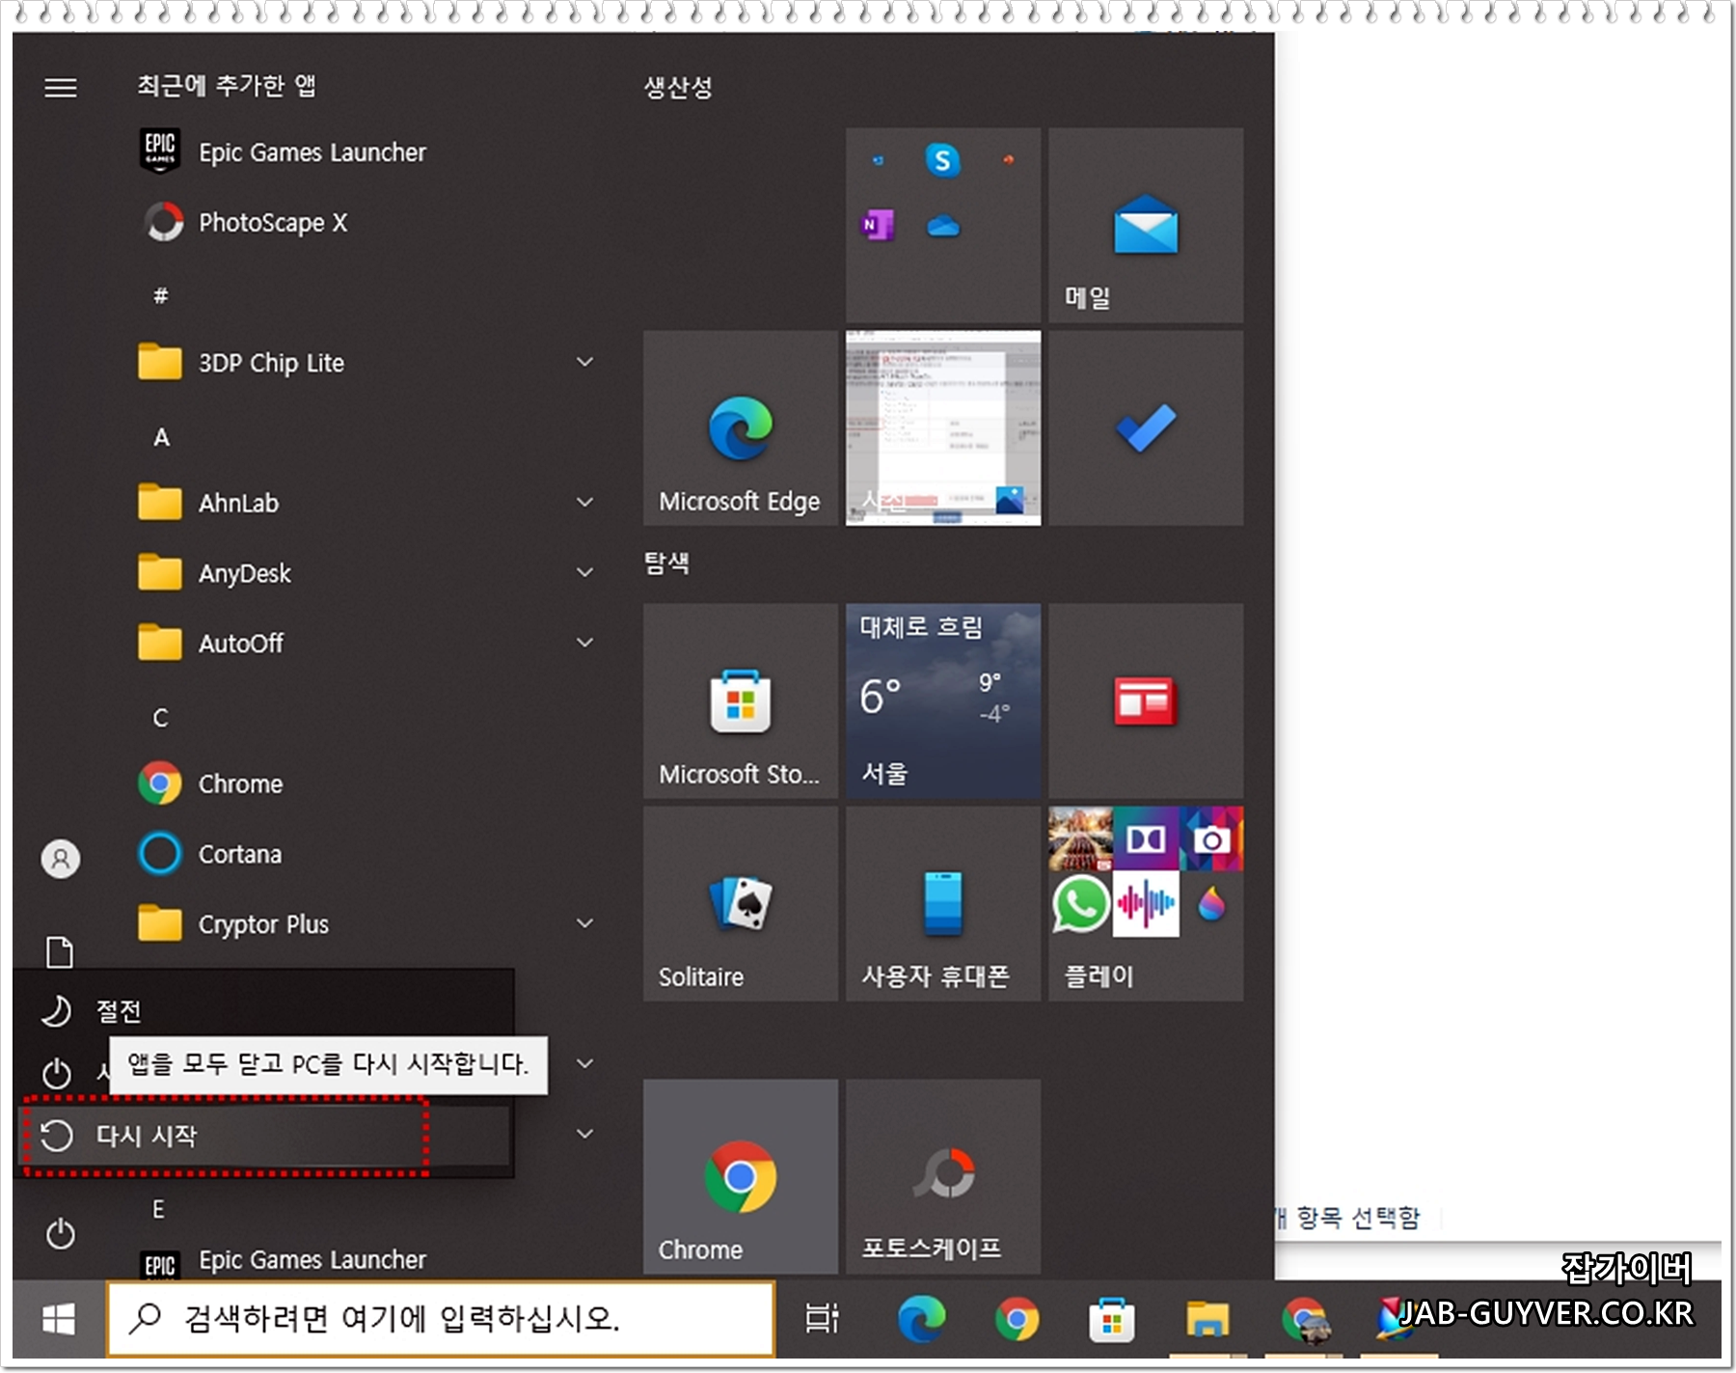Open the 메일 (Mail) tile
This screenshot has height=1373, width=1736.
pos(1146,226)
